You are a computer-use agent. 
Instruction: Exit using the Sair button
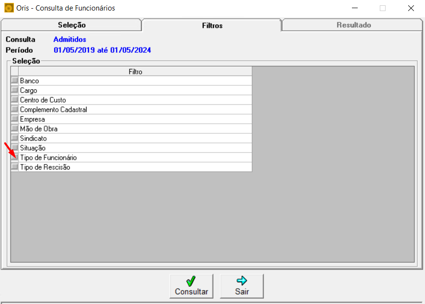coord(242,286)
